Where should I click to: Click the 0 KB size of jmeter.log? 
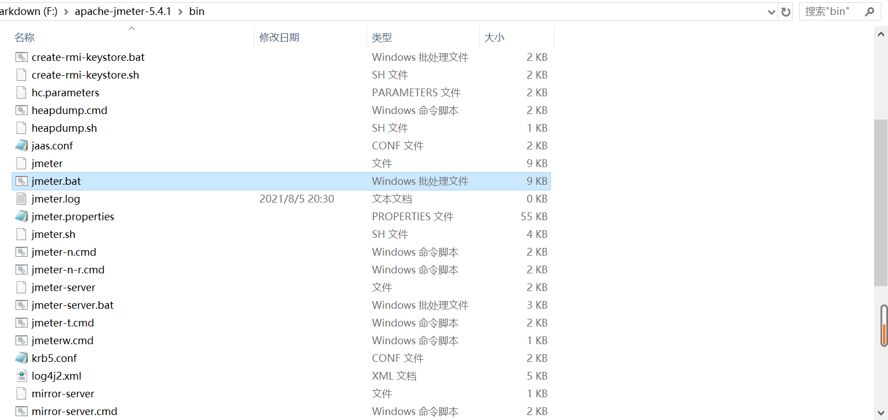[537, 199]
